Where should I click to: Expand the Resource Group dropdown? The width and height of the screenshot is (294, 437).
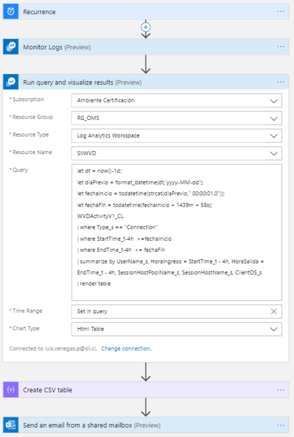click(274, 118)
